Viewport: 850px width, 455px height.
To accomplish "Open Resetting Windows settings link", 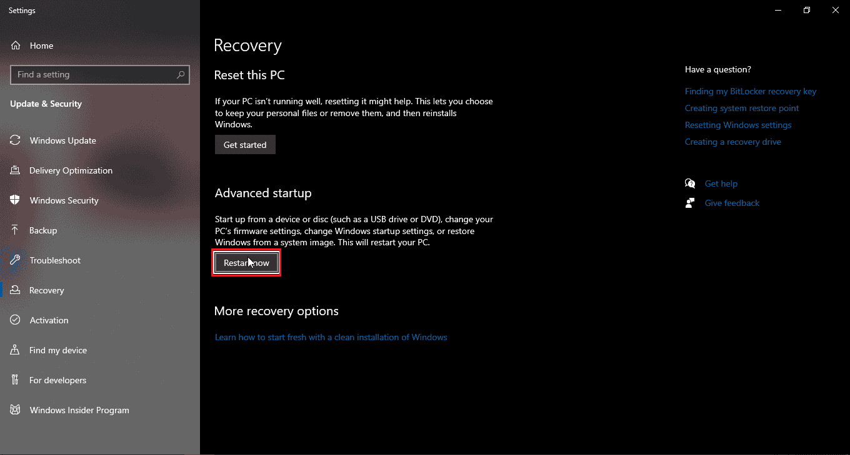I will pyautogui.click(x=738, y=125).
